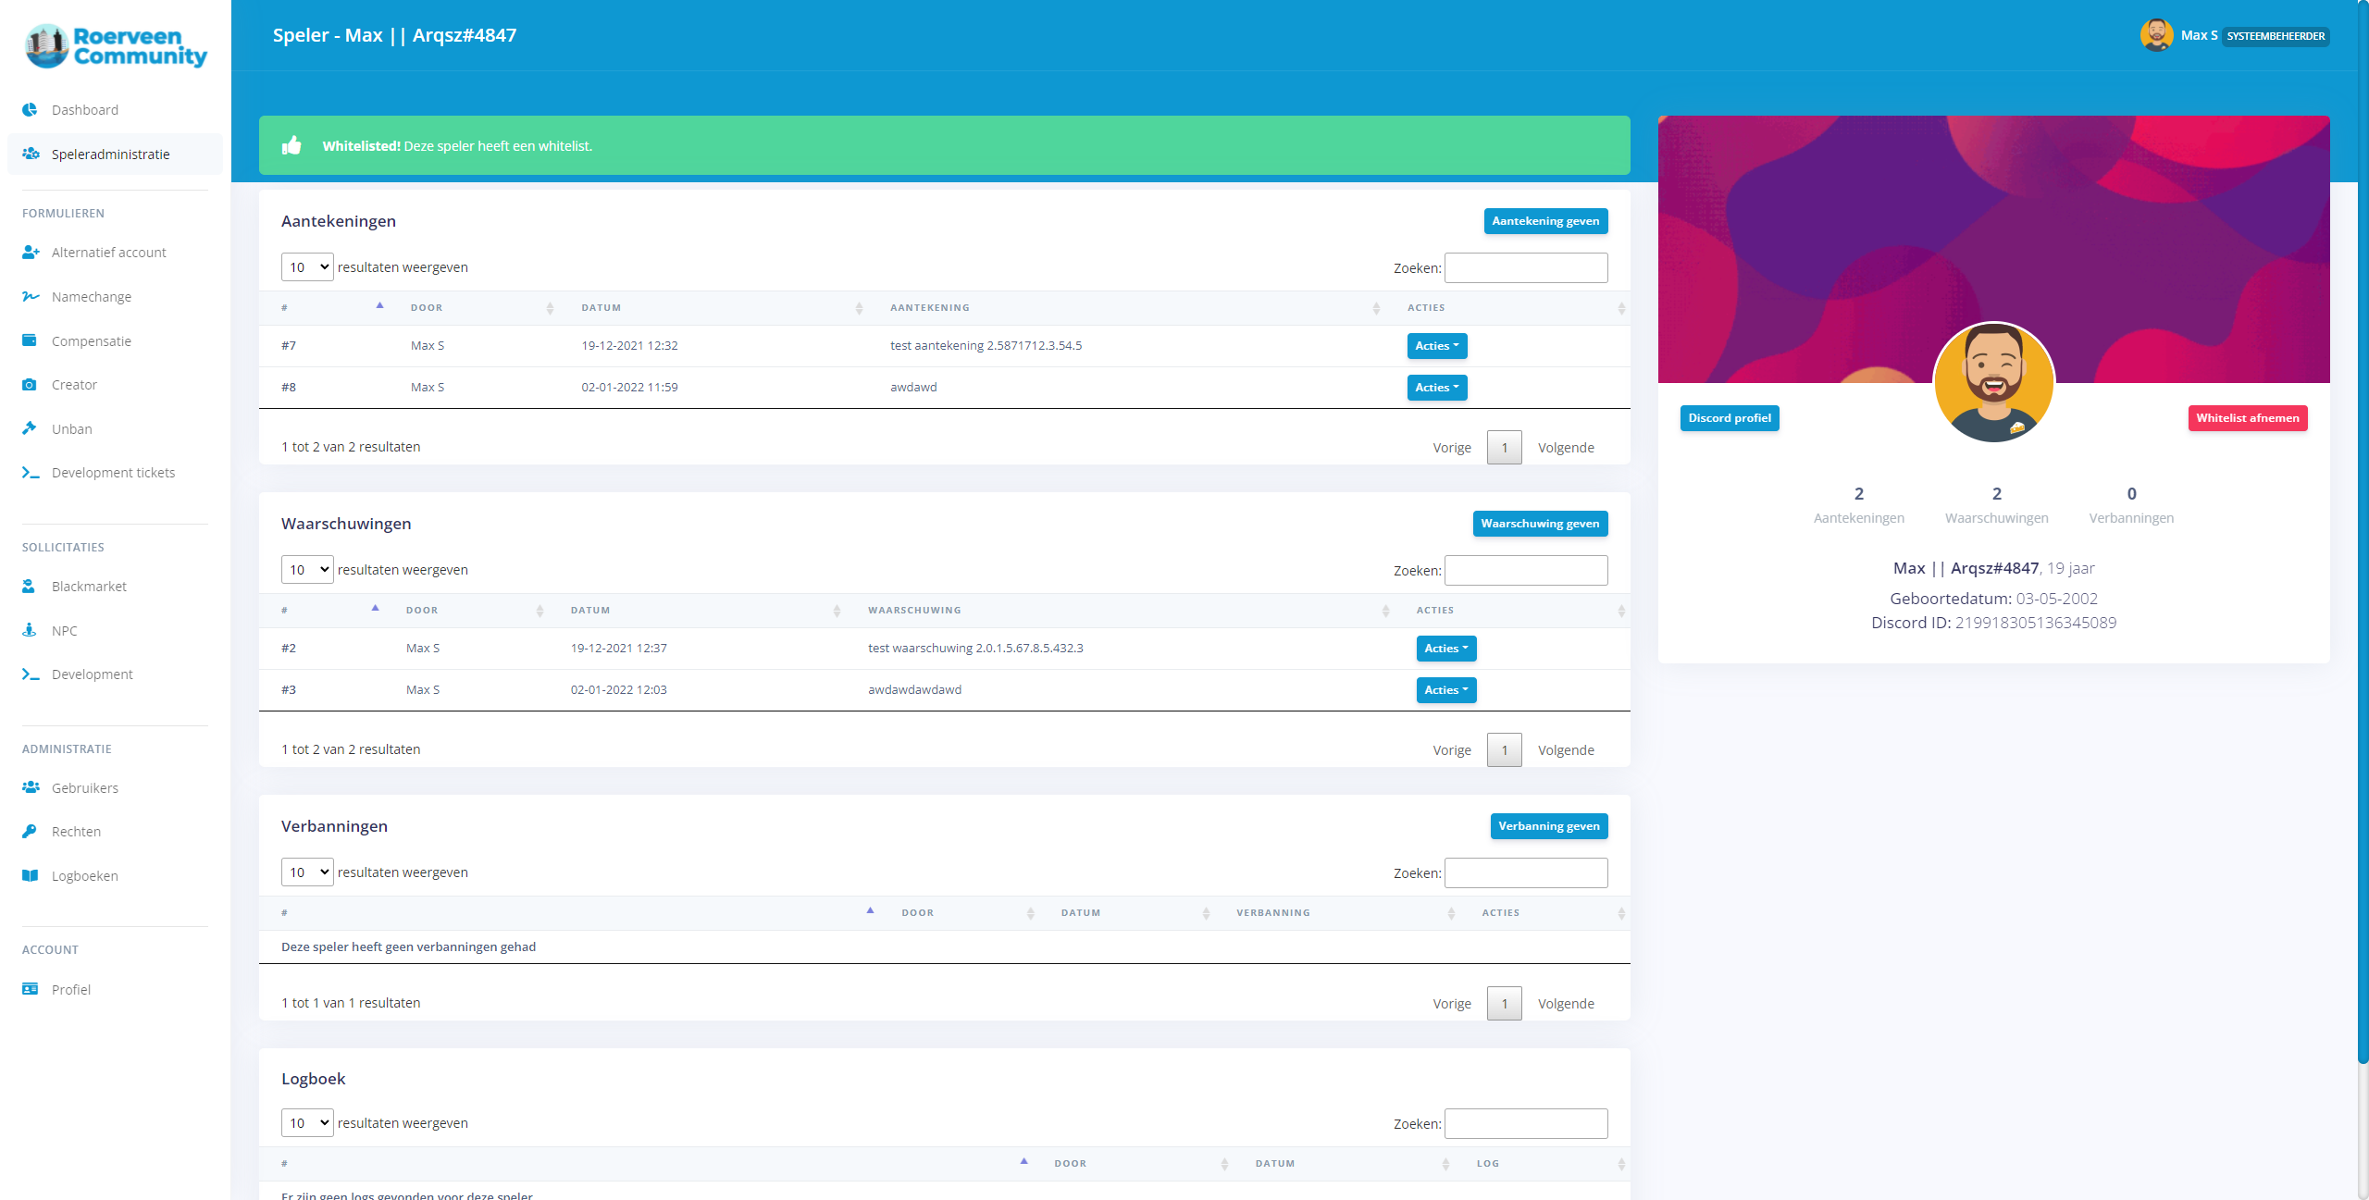
Task: Open results-per-page select in Verbanningen
Action: click(307, 872)
